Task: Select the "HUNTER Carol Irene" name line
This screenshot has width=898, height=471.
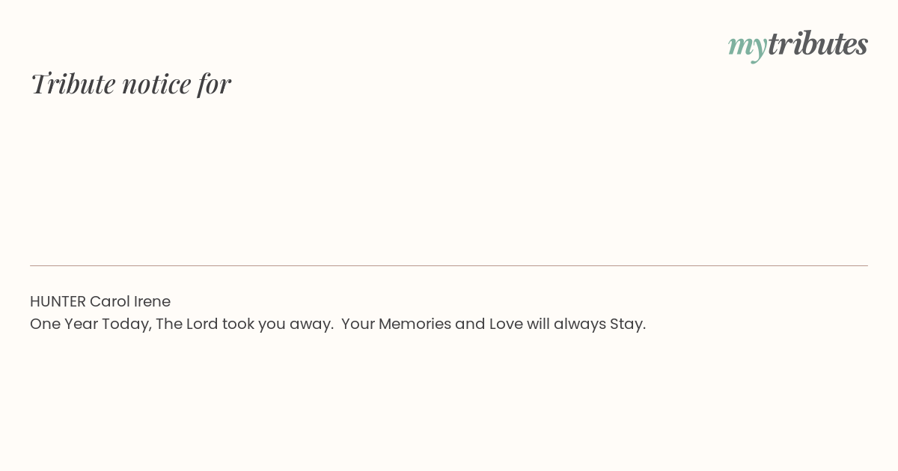Action: (100, 301)
